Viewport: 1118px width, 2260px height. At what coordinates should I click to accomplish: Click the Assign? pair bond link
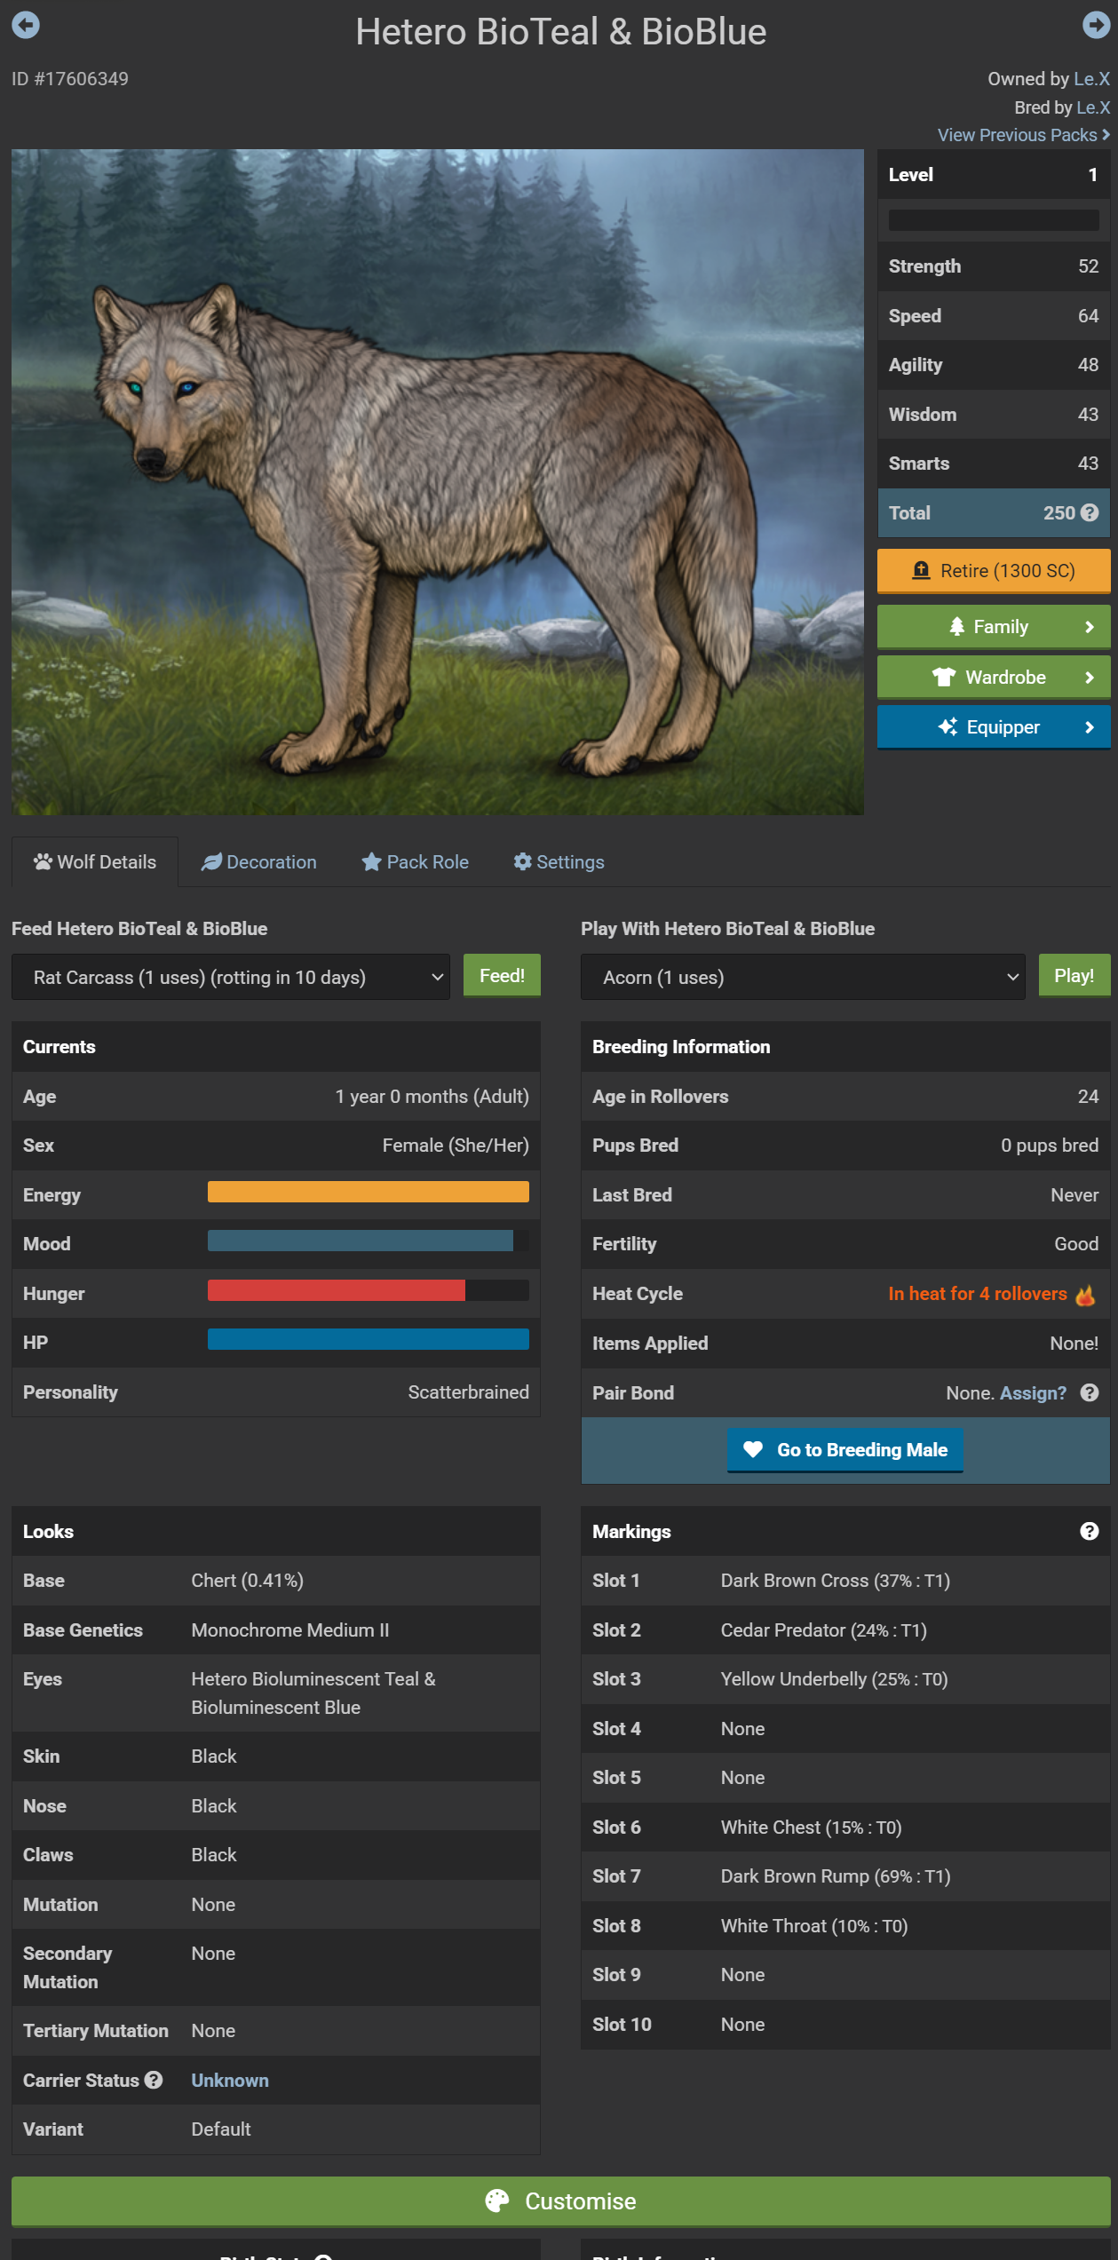click(x=1033, y=1392)
